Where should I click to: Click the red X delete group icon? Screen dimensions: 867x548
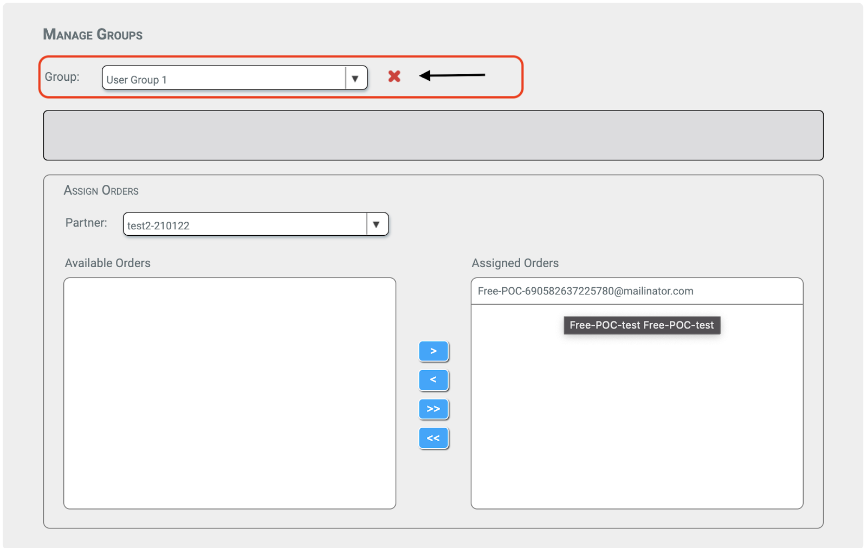pos(394,76)
